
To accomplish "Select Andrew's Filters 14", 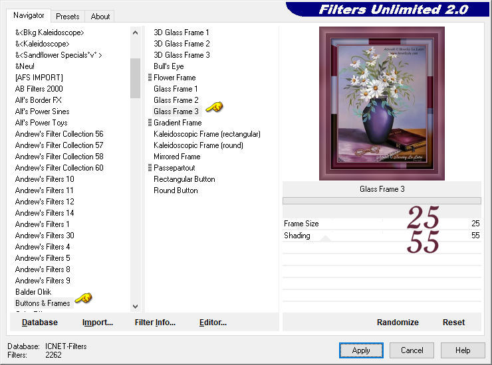I will point(45,213).
